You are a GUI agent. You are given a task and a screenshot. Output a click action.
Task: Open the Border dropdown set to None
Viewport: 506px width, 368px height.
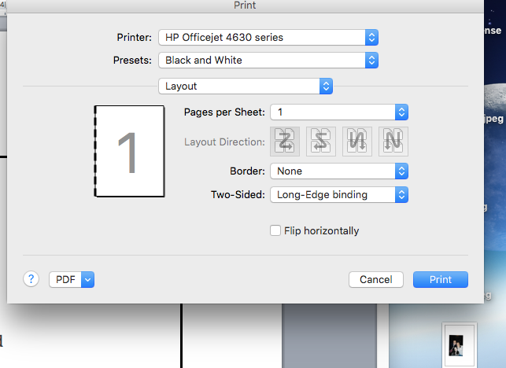tap(339, 171)
